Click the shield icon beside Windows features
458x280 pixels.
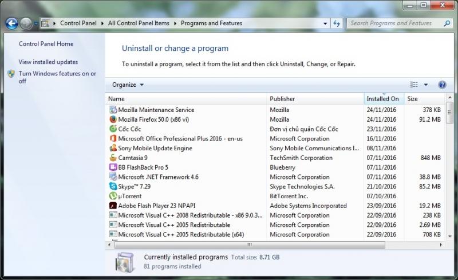click(x=11, y=74)
